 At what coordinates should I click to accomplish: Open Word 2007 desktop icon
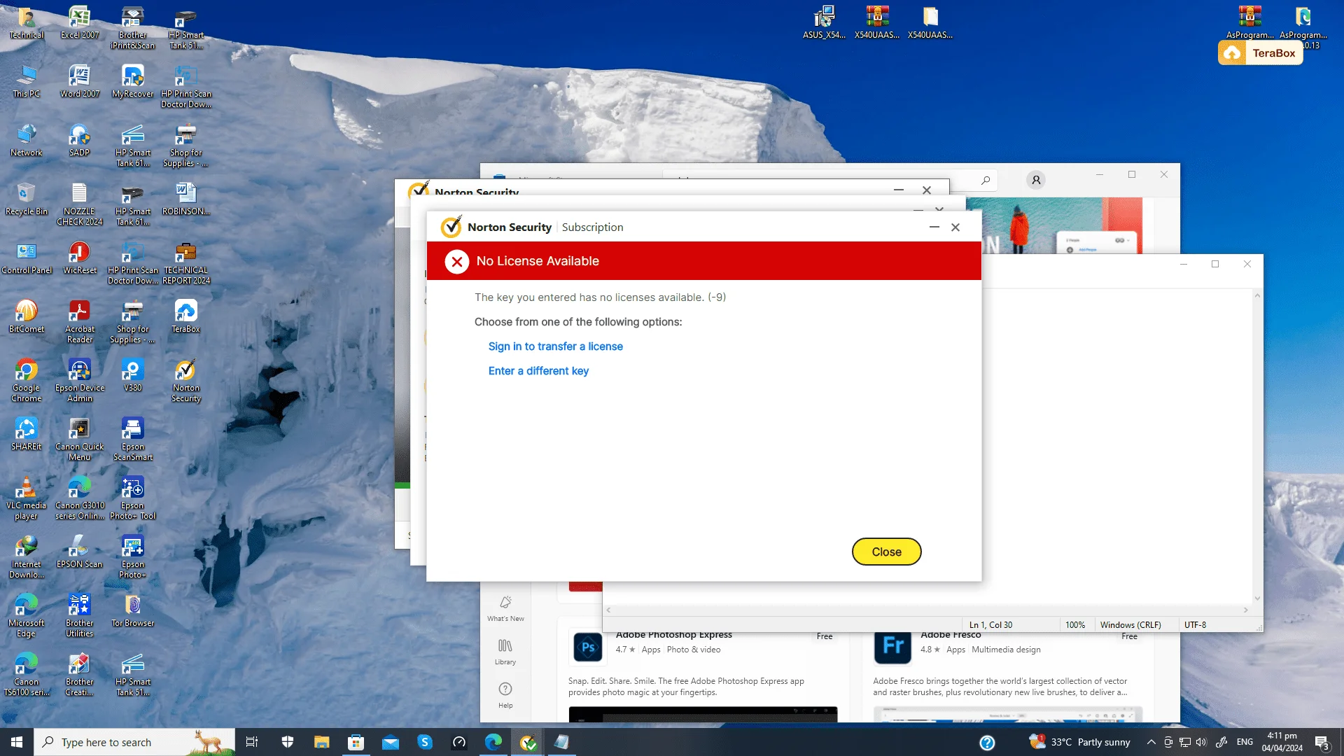tap(80, 81)
